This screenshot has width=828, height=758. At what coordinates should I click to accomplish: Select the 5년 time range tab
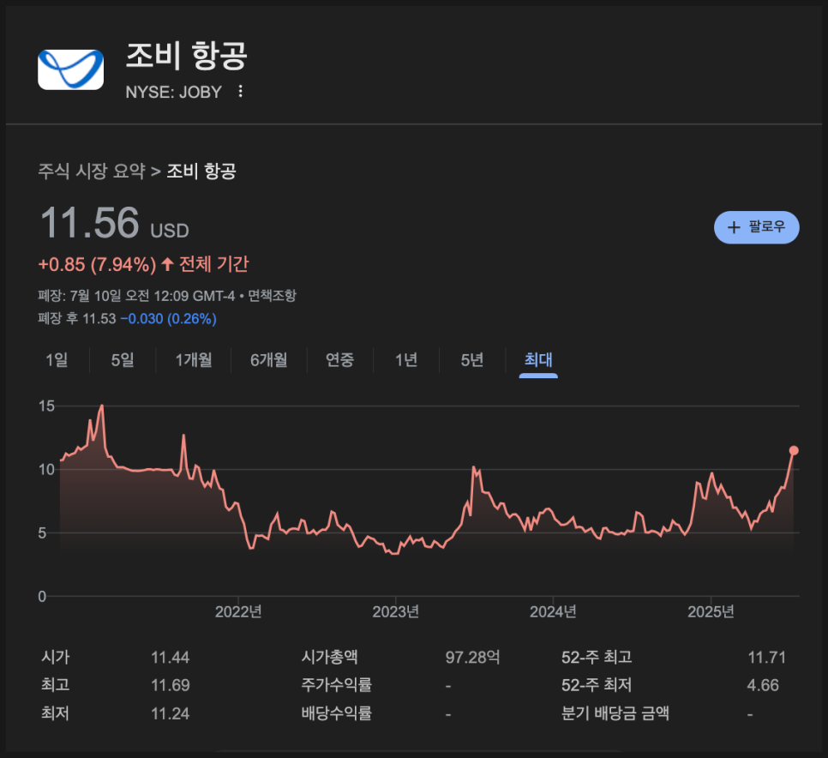(472, 360)
